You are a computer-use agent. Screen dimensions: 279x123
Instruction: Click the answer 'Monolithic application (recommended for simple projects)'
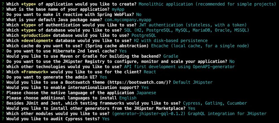[207, 4]
